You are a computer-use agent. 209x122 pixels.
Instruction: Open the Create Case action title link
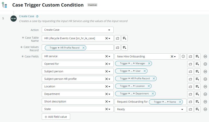tap(26, 16)
